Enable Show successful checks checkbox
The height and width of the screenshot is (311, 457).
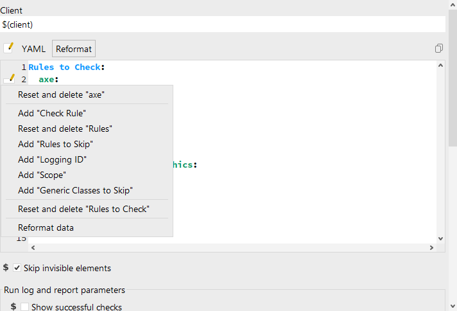click(x=25, y=307)
